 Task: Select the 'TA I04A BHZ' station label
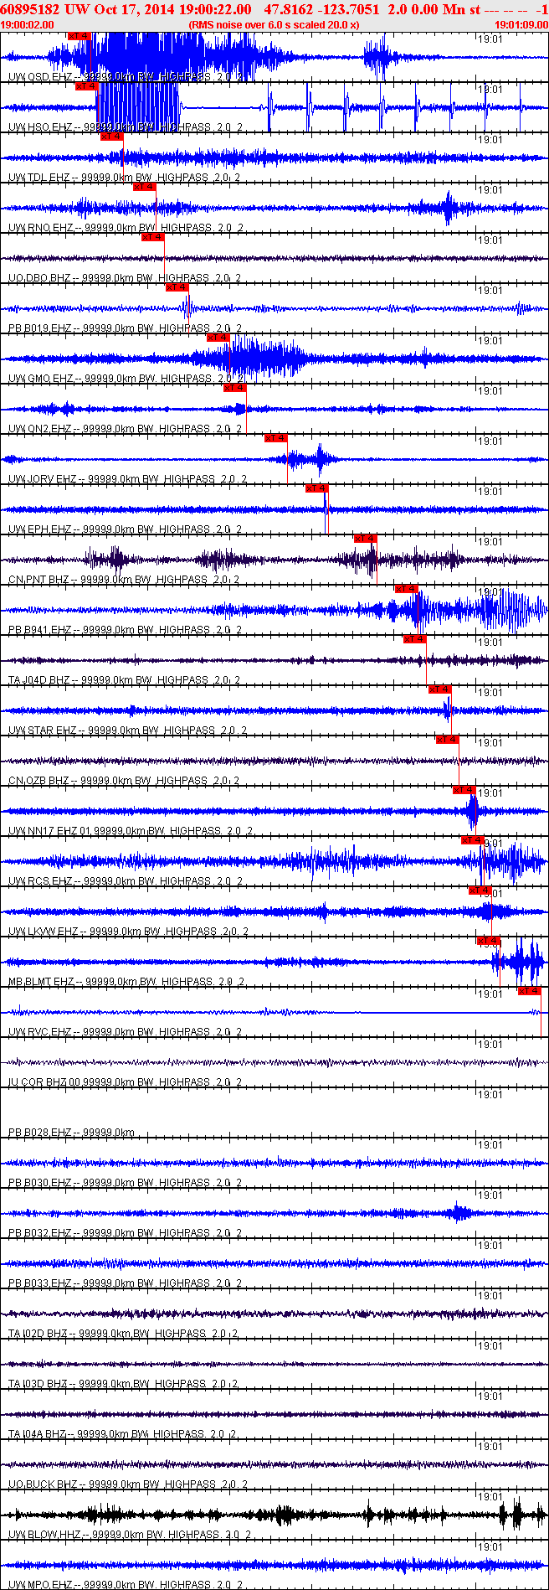click(38, 1434)
